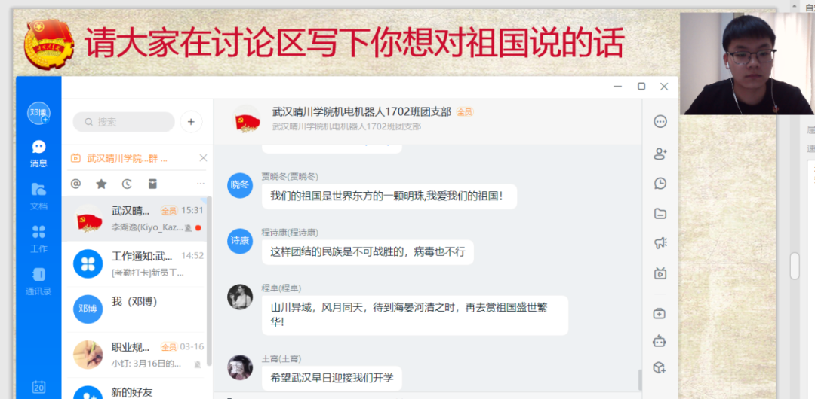This screenshot has width=815, height=399.
Task: Open the Documents (文档) sidebar section
Action: 39,196
